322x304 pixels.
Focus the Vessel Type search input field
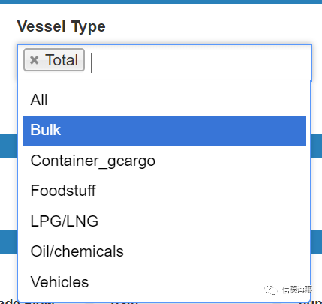coord(200,62)
